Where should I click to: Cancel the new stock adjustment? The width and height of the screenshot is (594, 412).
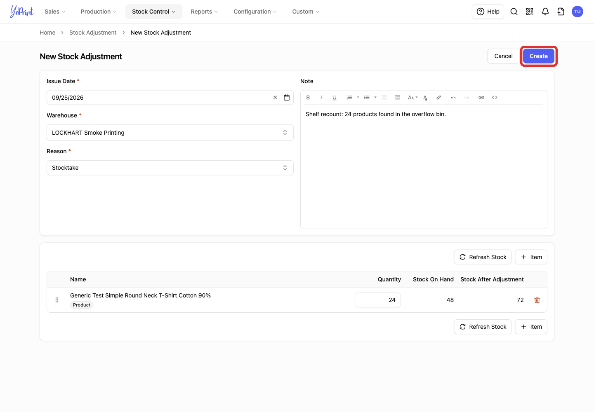point(503,56)
